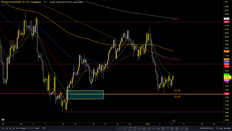
Task: Click the 72.39 orange text annotation
Action: (x=177, y=97)
